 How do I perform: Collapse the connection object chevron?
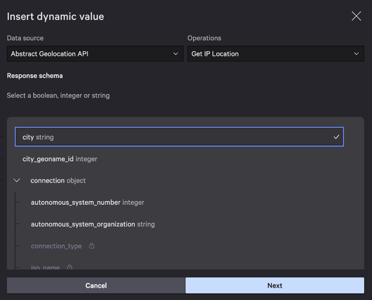click(x=17, y=181)
